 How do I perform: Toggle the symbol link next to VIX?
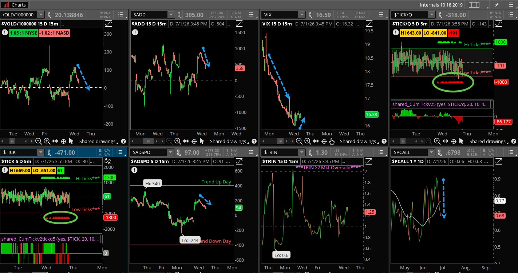[310, 15]
